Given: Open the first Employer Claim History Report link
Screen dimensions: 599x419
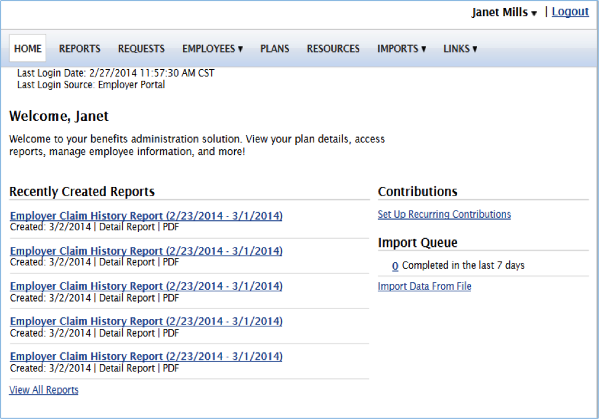Looking at the screenshot, I should [x=146, y=215].
